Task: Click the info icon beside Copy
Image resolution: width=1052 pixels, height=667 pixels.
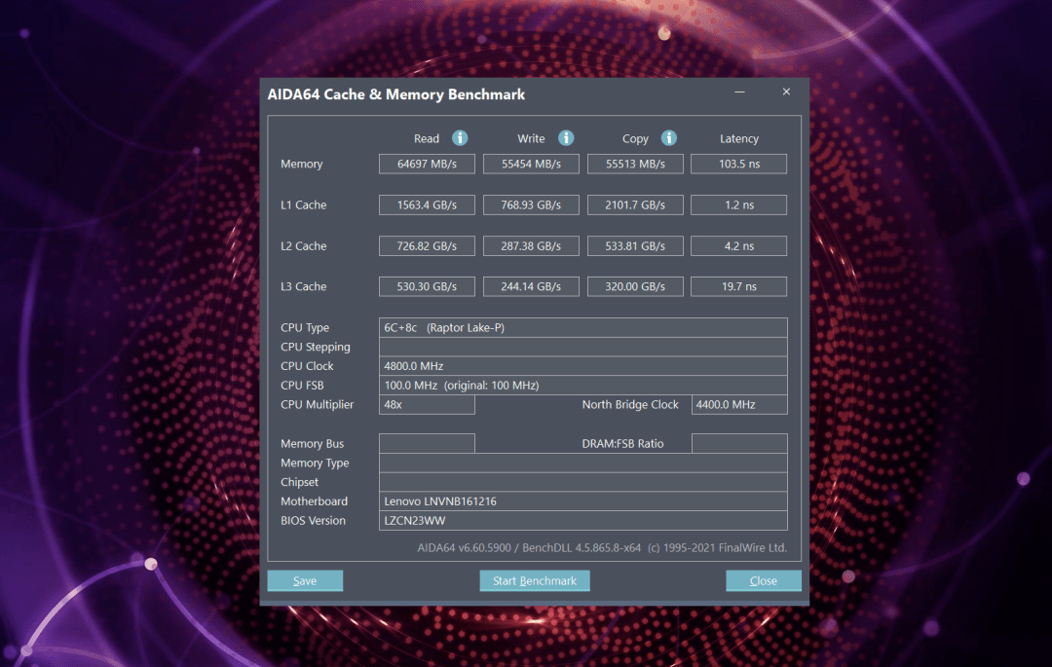Action: [668, 138]
